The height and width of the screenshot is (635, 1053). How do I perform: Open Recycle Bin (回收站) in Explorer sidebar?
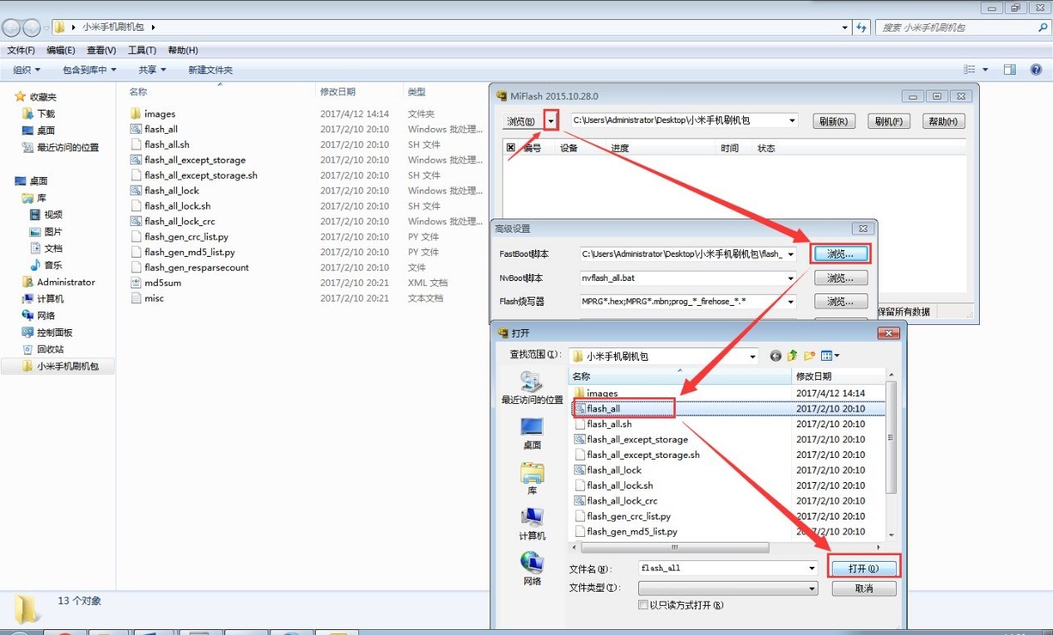pos(42,349)
